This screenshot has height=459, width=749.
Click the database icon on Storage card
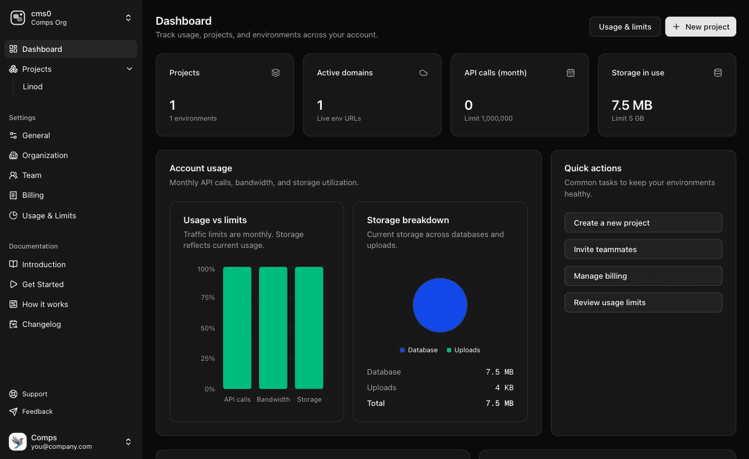718,72
